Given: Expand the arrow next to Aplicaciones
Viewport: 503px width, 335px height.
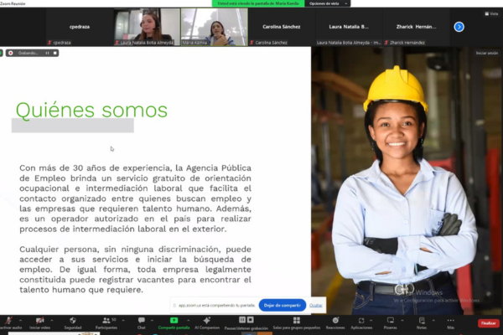Looking at the screenshot, I should coord(371,320).
